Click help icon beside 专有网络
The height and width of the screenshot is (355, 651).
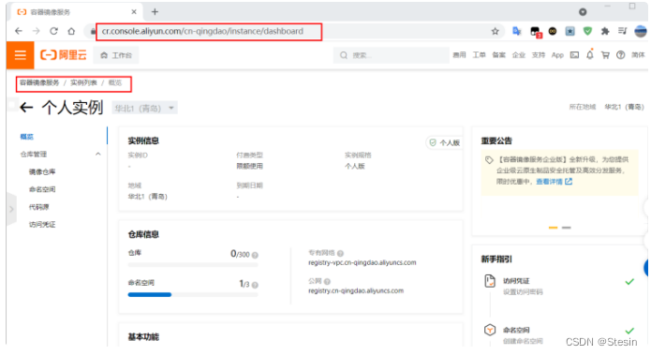pos(340,253)
